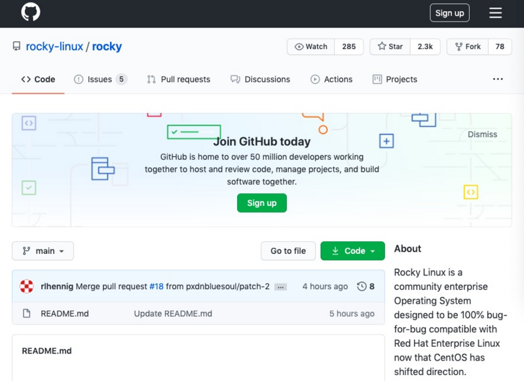This screenshot has height=381, width=524.
Task: Click the Discussions speech bubble icon
Action: coord(235,79)
